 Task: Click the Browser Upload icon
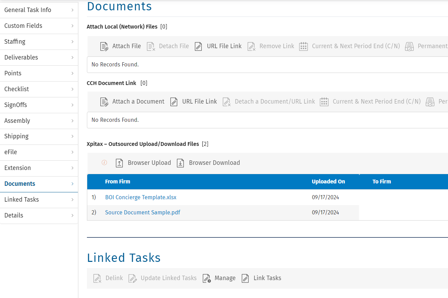[x=119, y=163]
